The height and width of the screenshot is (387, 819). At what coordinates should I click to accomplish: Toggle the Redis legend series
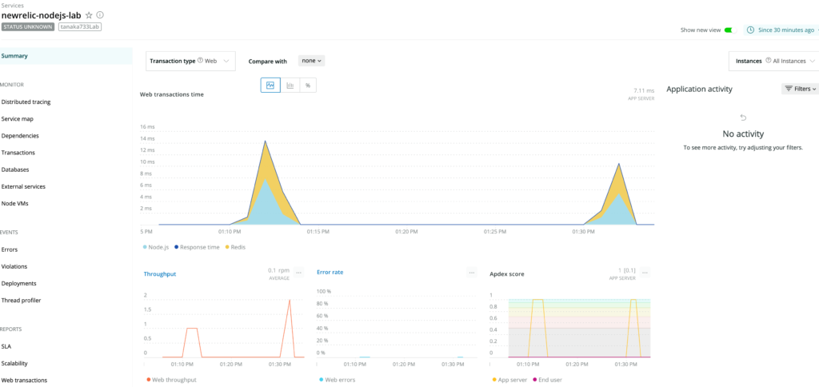coord(235,247)
